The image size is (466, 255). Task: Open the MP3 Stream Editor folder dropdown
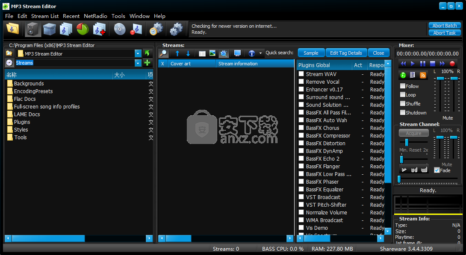[x=138, y=53]
